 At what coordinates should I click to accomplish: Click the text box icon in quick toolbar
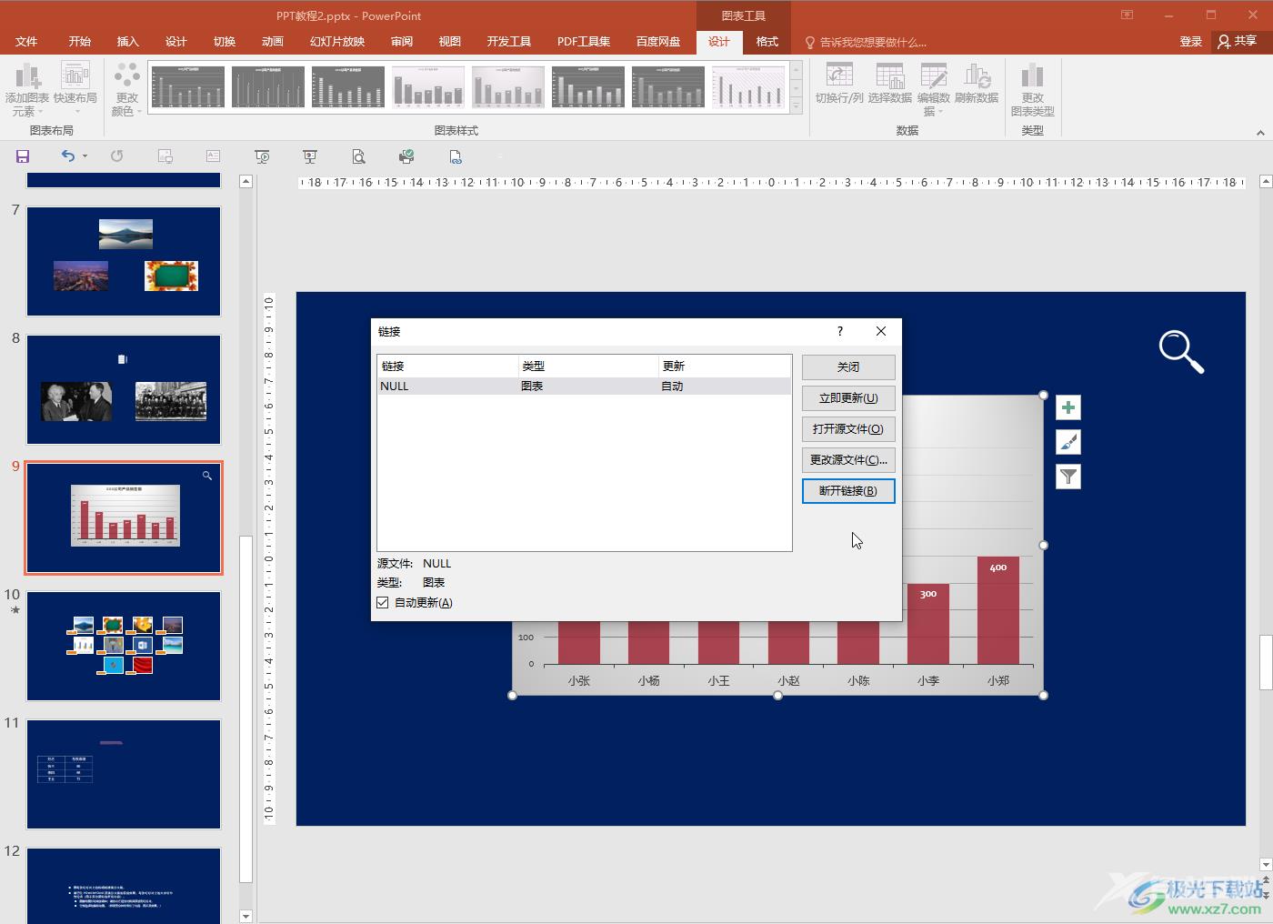coord(213,156)
